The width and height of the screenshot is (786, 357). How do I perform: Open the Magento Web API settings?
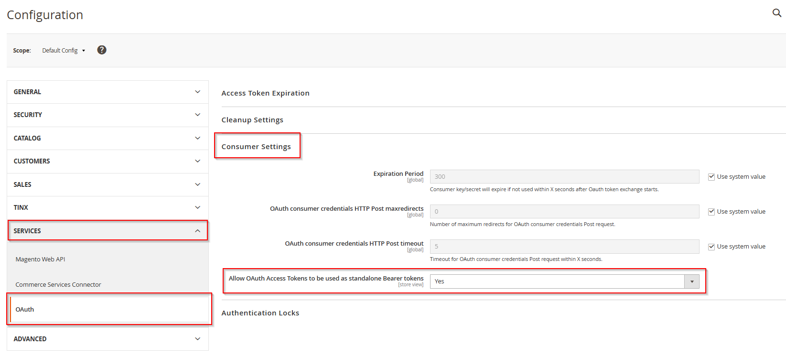pos(40,259)
